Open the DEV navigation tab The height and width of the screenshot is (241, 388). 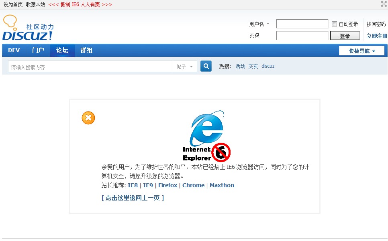coord(14,51)
